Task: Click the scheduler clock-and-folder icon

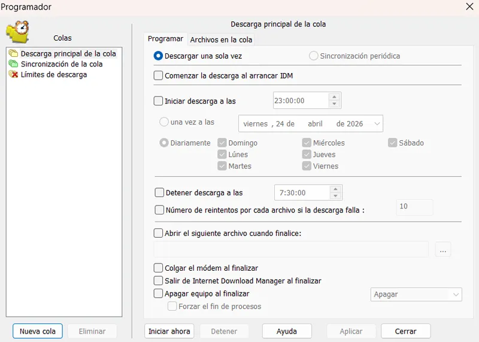Action: tap(17, 32)
